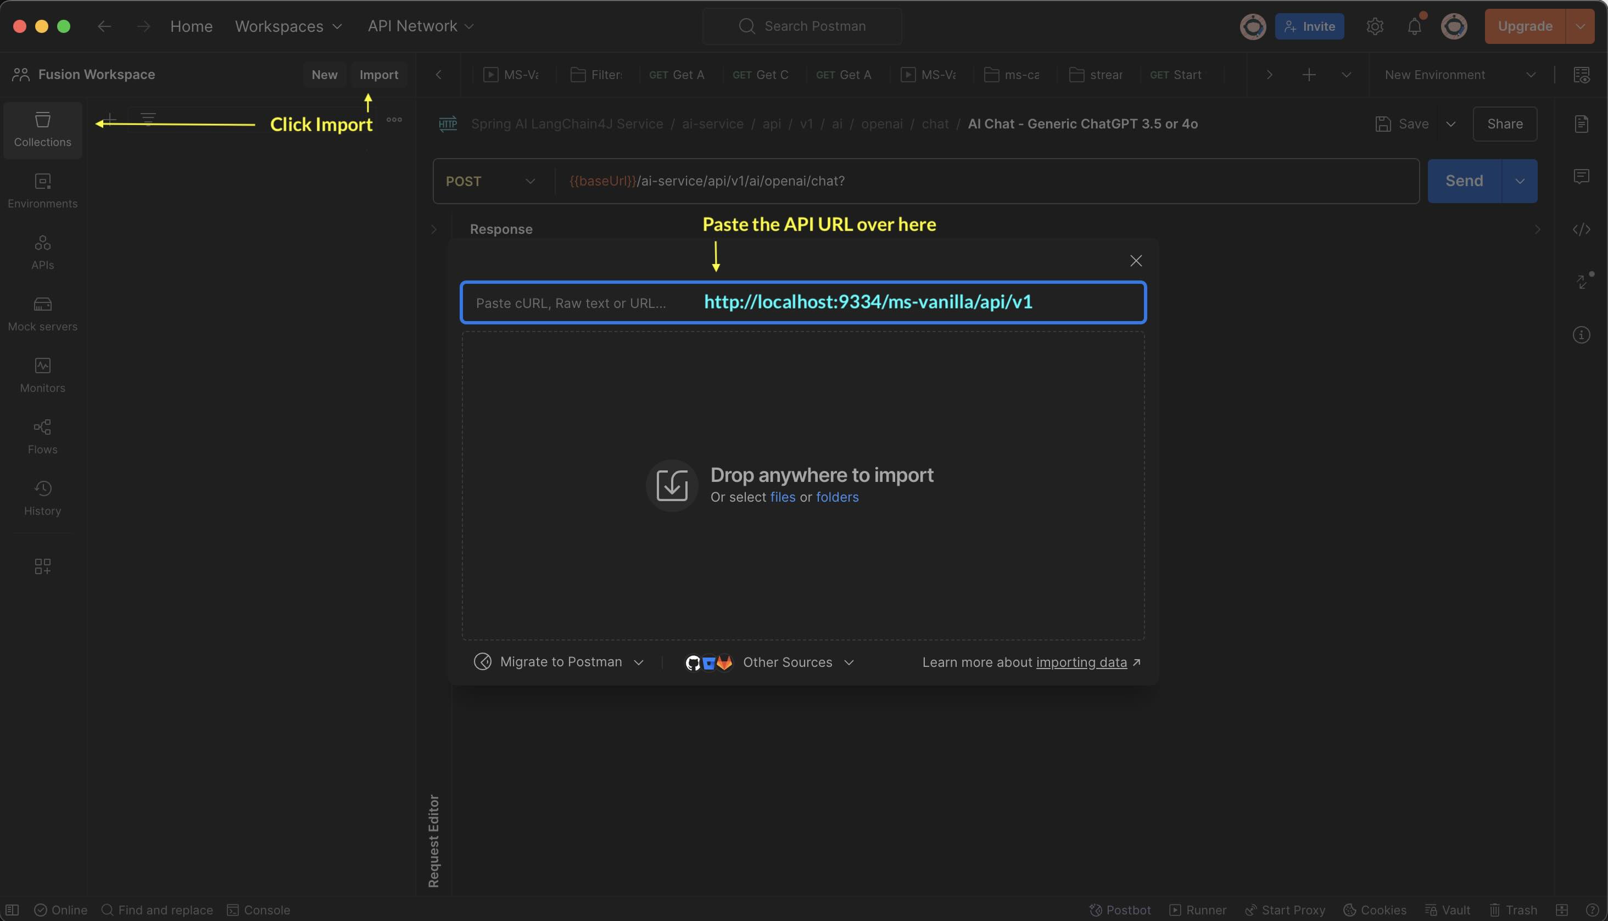Screen dimensions: 1608x921
Task: Open the settings gear icon
Action: tap(1375, 26)
